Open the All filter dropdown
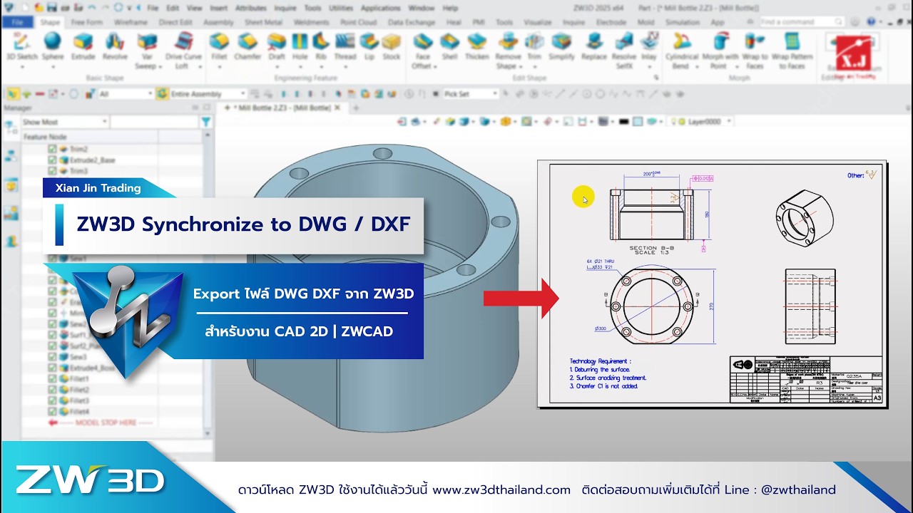913x513 pixels. (126, 93)
